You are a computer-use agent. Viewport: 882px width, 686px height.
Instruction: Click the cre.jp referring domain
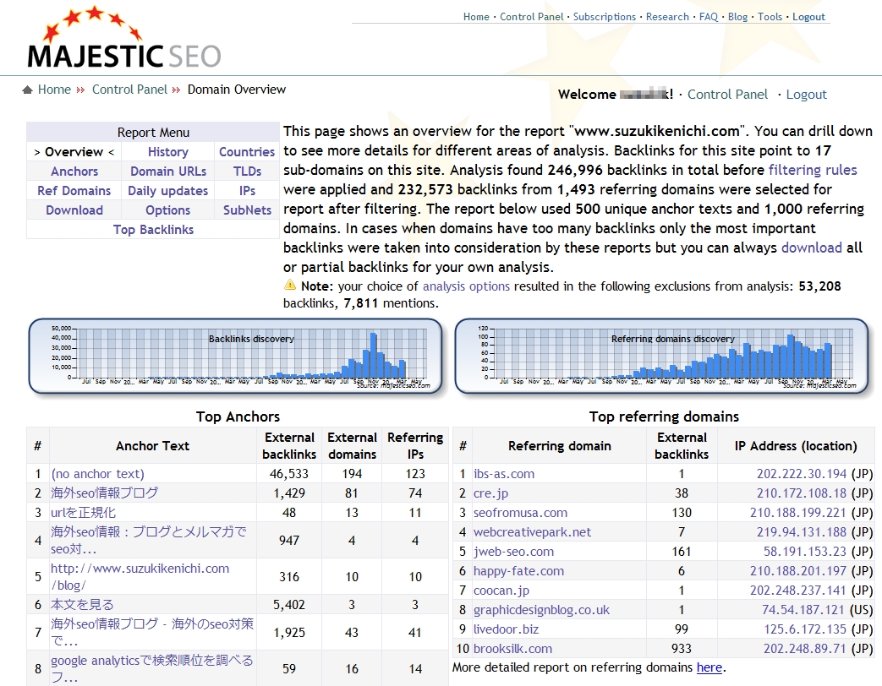click(490, 493)
